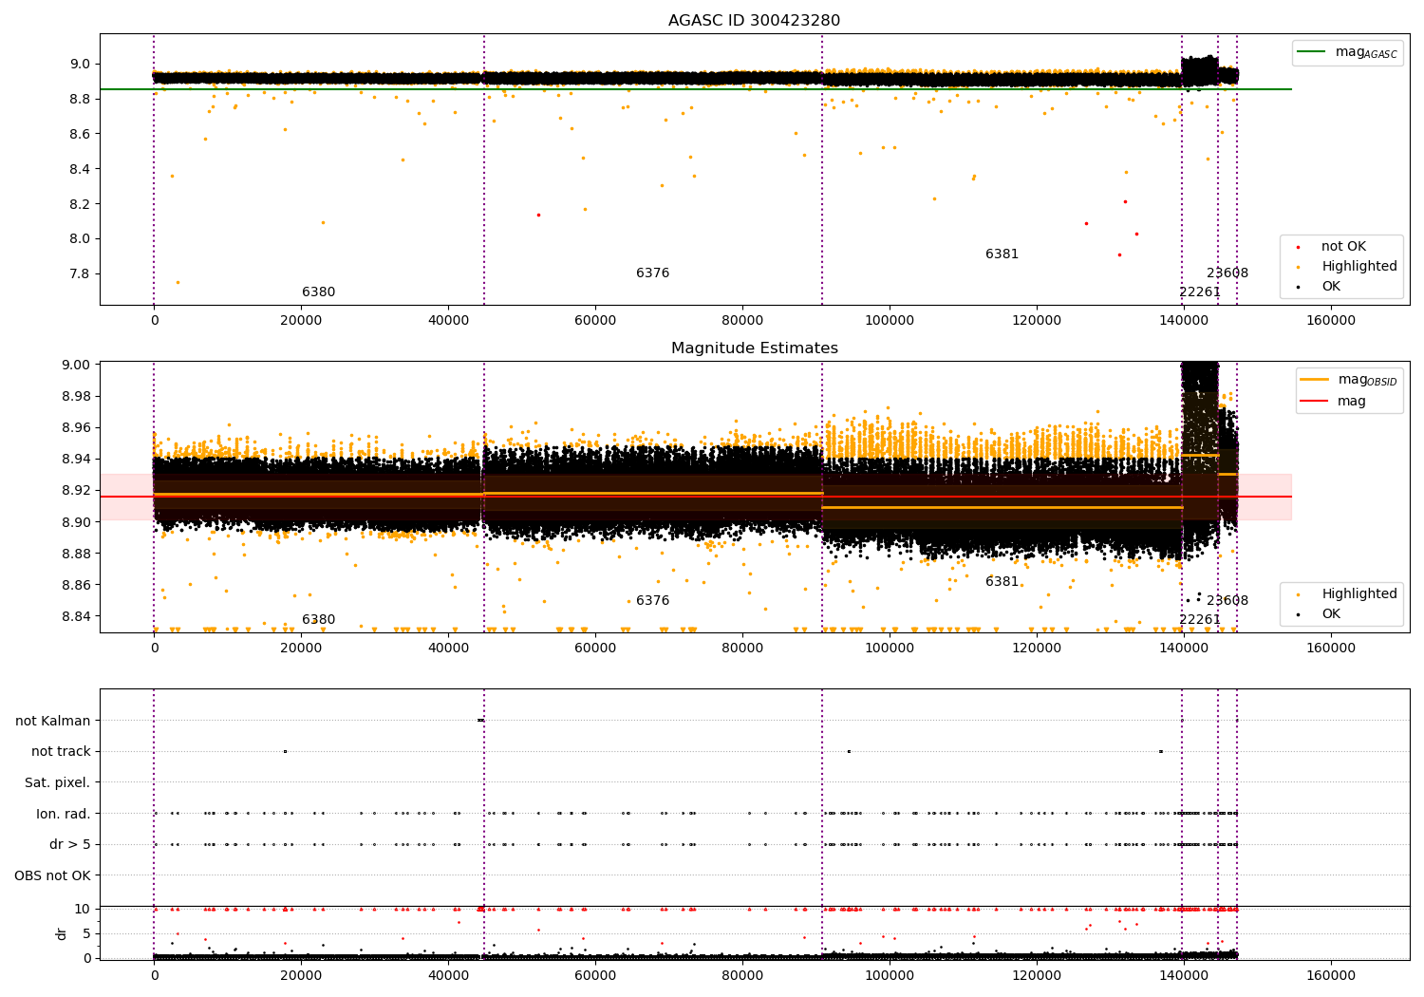Viewport: 1424px width, 997px height.
Task: Click the 6381 obsid label in top plot
Action: 1002,254
